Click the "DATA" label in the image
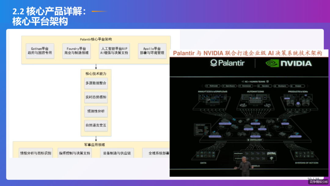 pos(203,163)
